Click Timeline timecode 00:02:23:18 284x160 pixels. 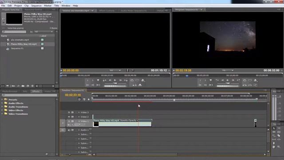click(x=73, y=95)
